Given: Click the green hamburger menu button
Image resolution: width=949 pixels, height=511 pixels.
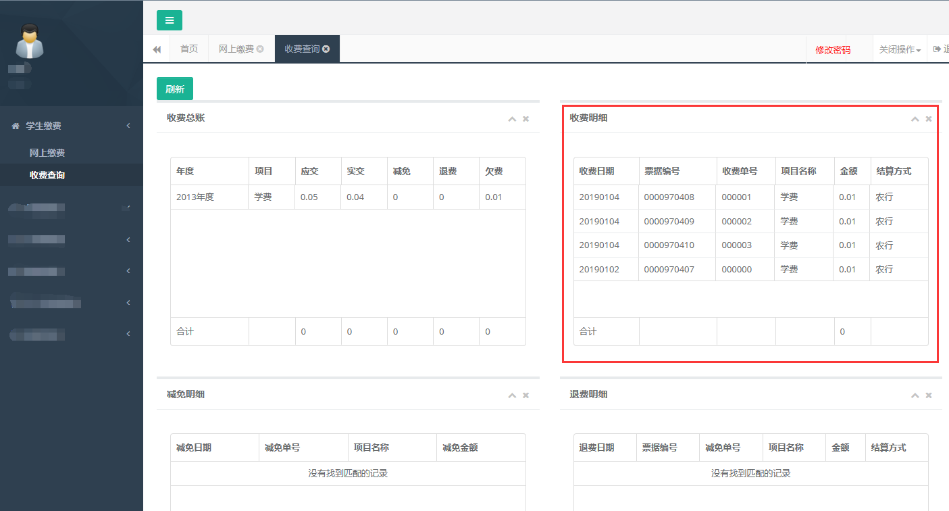Looking at the screenshot, I should [x=170, y=20].
